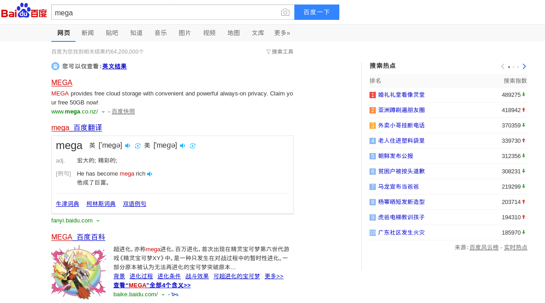
Task: Expand dropdown arrow beside fanyi.baidu.com
Action: click(98, 221)
